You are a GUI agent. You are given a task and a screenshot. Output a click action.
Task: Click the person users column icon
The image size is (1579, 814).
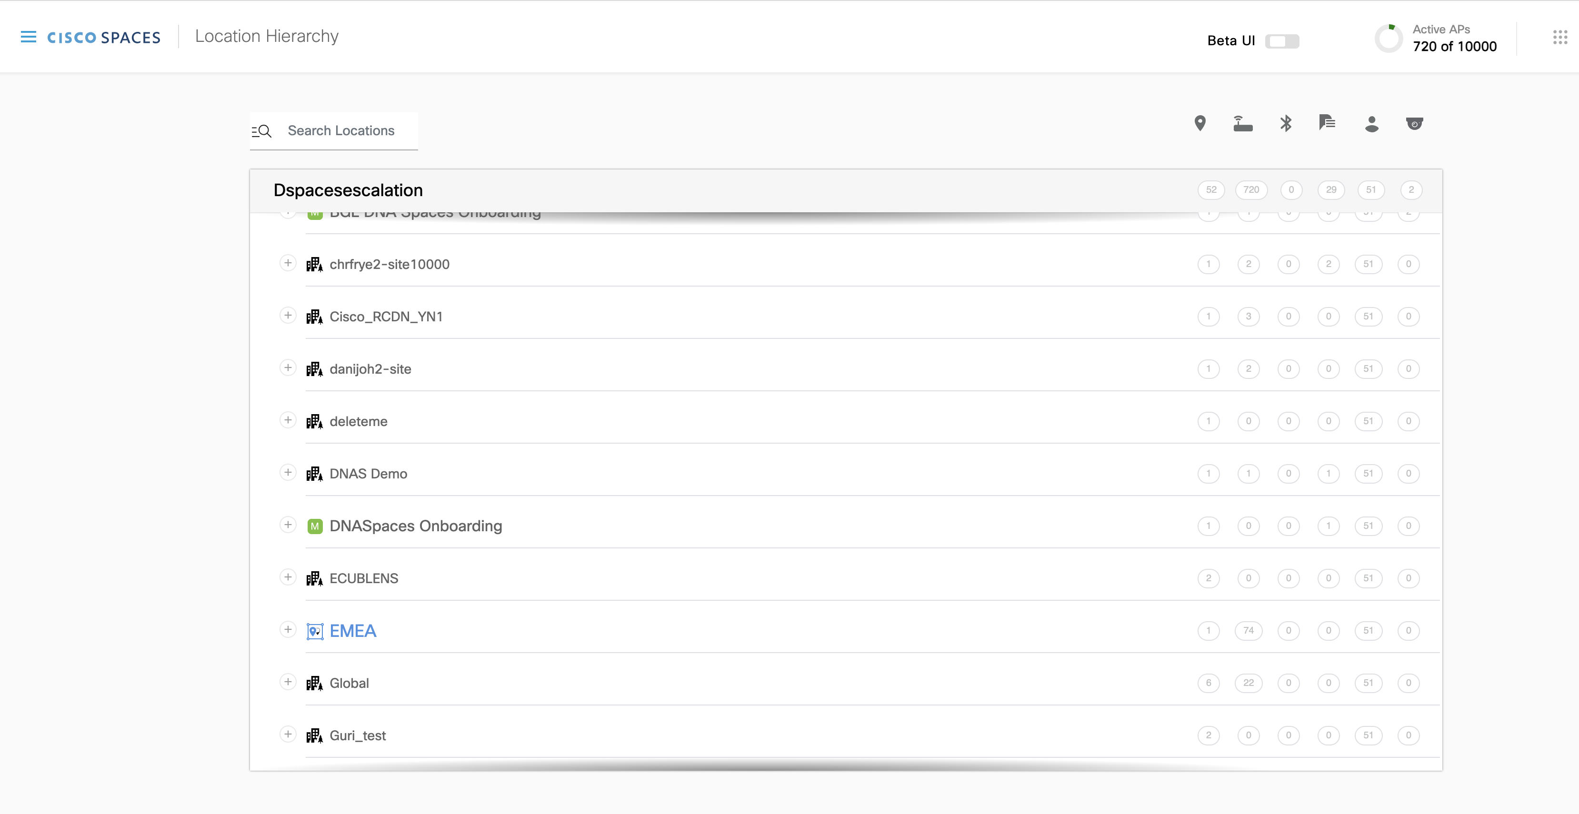point(1372,124)
